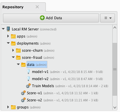Collapse the deployments folder
Screen dimensions: 120x112
8,43
